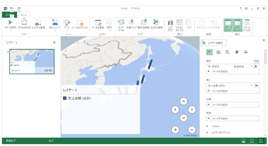Rotate the map left arrow
Image resolution: width=268 pixels, height=146 pixels.
coord(175,110)
